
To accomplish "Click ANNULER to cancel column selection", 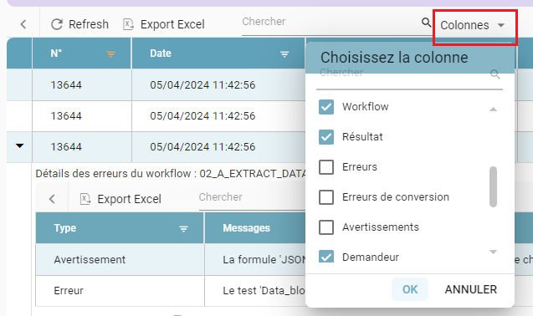I will (471, 289).
